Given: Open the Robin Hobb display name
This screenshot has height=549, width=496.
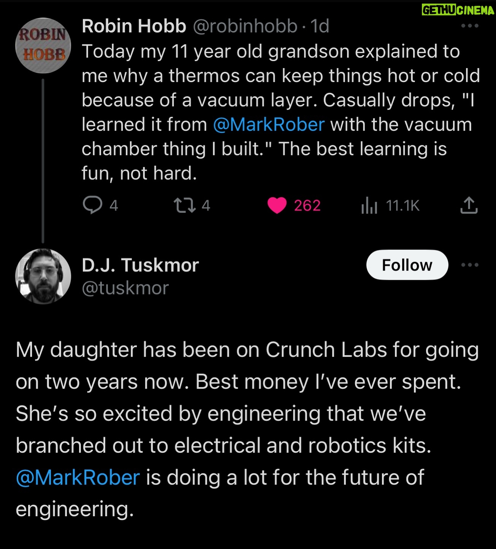Looking at the screenshot, I should pos(134,26).
